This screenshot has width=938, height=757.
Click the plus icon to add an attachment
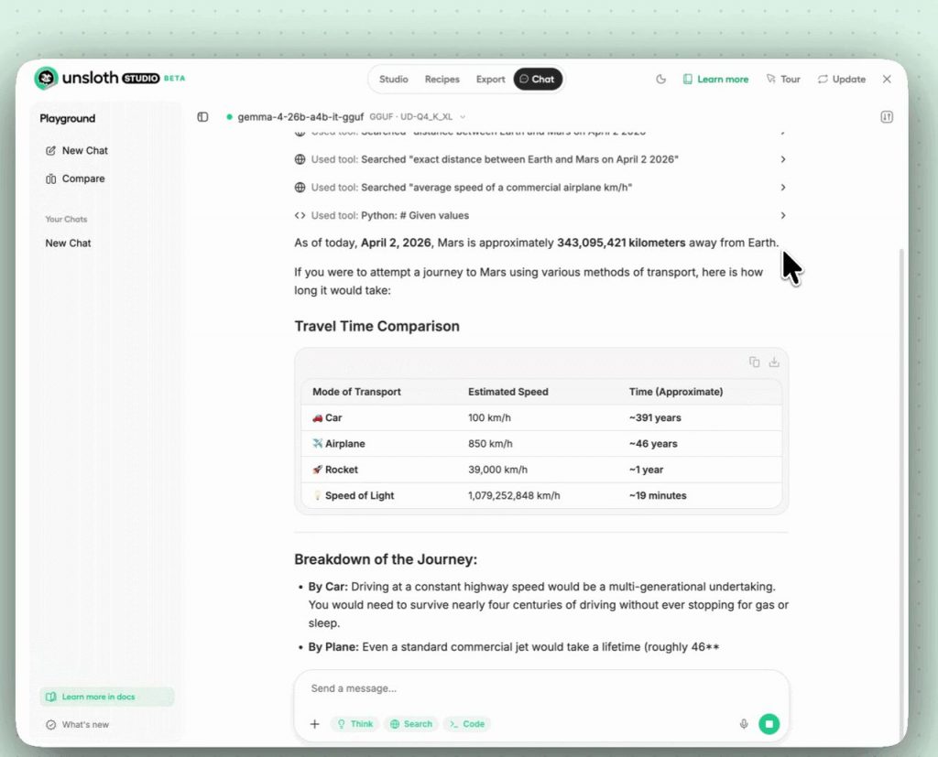pos(314,723)
